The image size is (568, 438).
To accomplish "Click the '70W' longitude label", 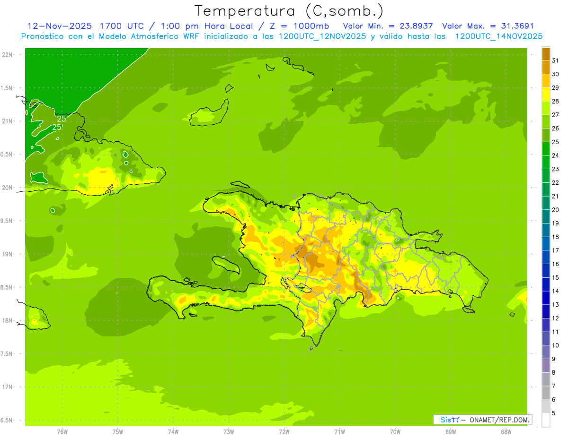I will pos(395,432).
